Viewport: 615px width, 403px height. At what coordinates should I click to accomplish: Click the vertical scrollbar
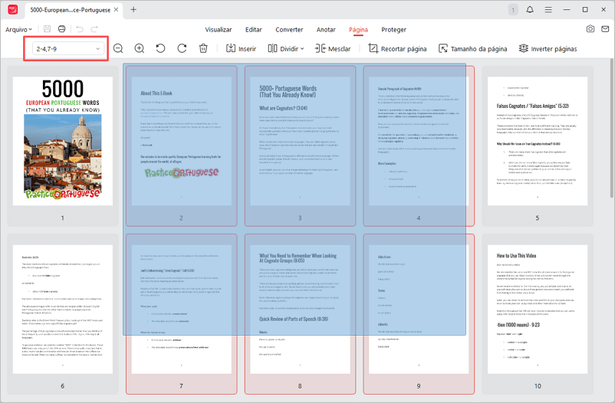(x=612, y=129)
